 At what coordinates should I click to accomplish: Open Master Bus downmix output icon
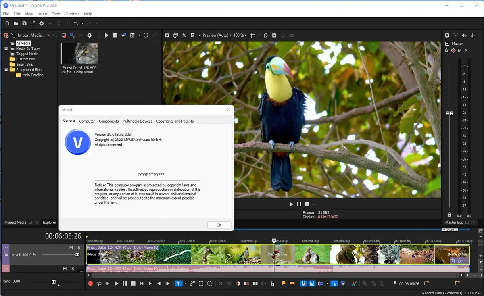click(455, 35)
